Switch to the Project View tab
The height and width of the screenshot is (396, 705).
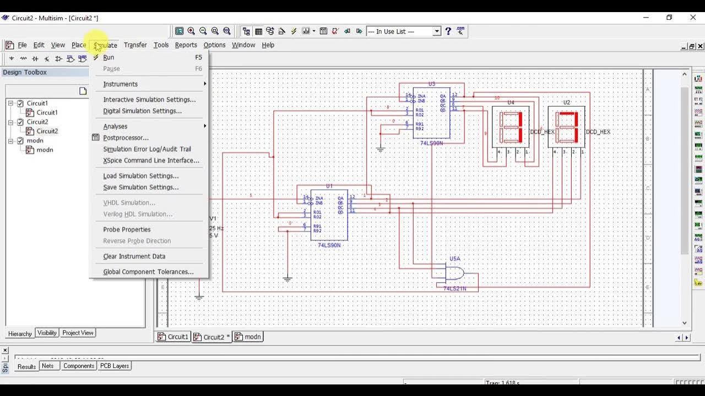[78, 333]
